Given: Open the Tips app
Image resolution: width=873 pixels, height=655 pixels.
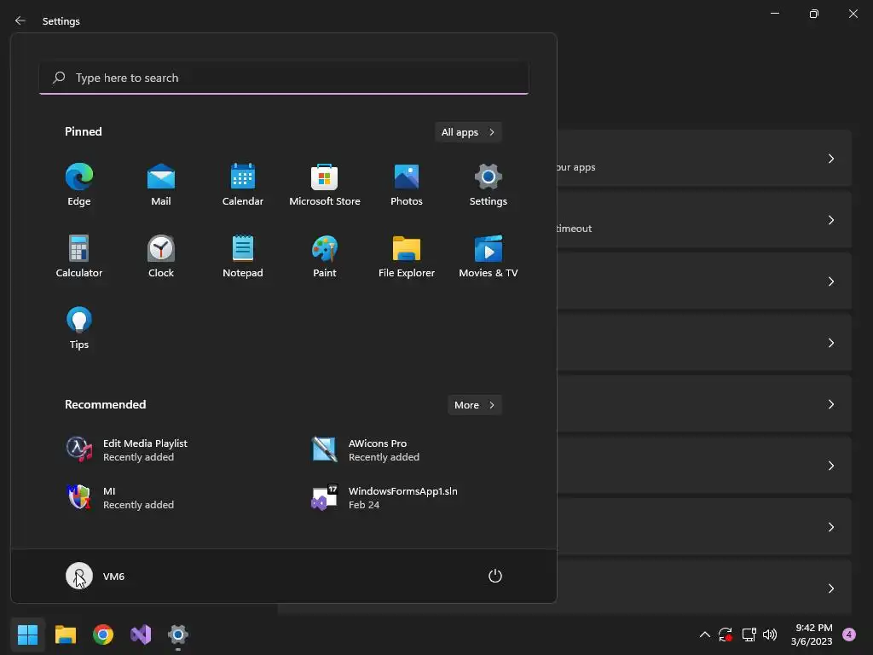Looking at the screenshot, I should pyautogui.click(x=79, y=328).
